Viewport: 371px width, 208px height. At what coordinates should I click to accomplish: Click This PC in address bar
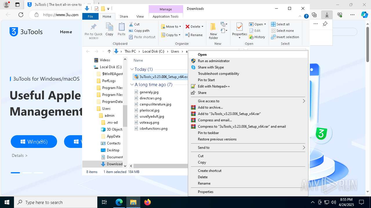coord(130,51)
